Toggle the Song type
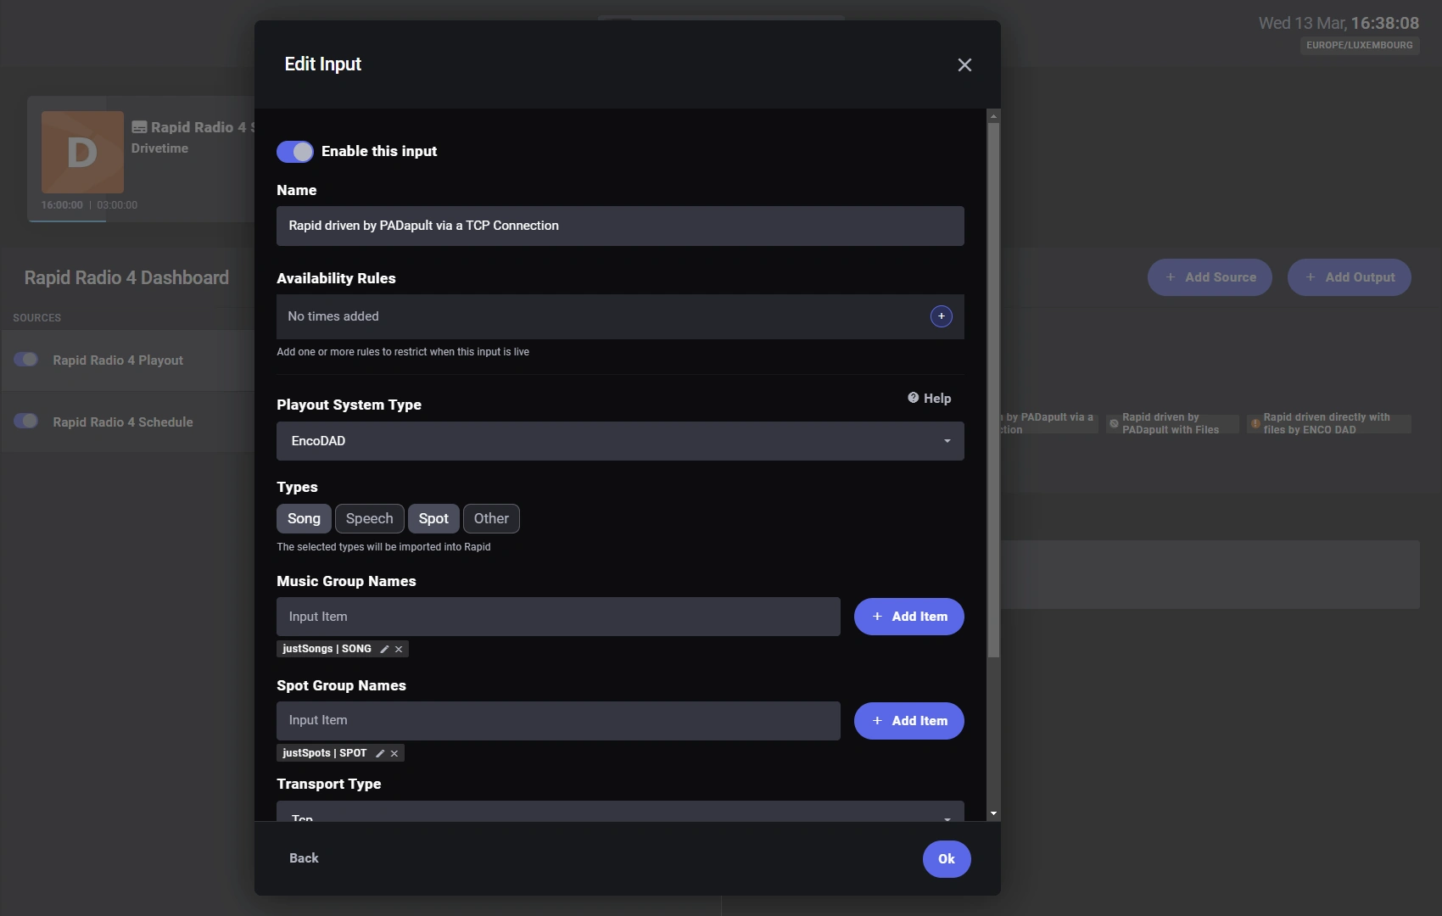 pos(304,518)
